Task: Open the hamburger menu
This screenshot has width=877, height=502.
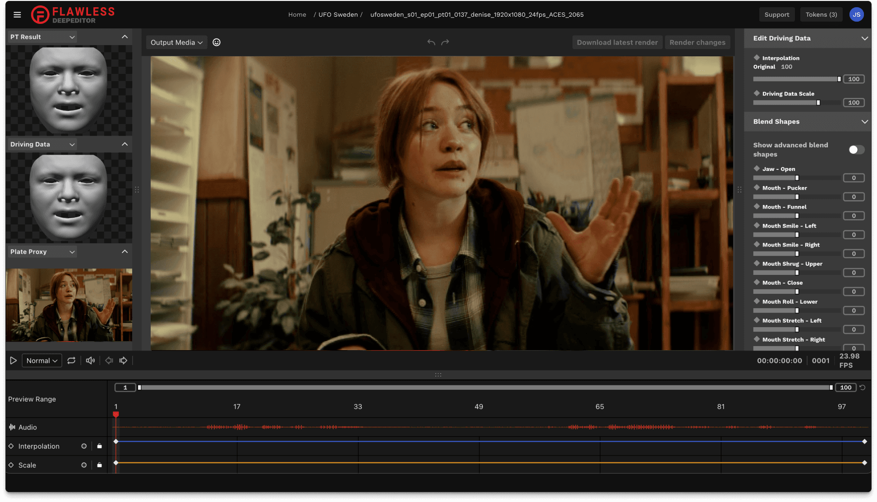Action: point(17,14)
